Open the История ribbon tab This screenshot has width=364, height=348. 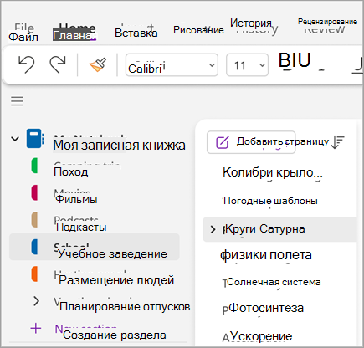tap(251, 23)
